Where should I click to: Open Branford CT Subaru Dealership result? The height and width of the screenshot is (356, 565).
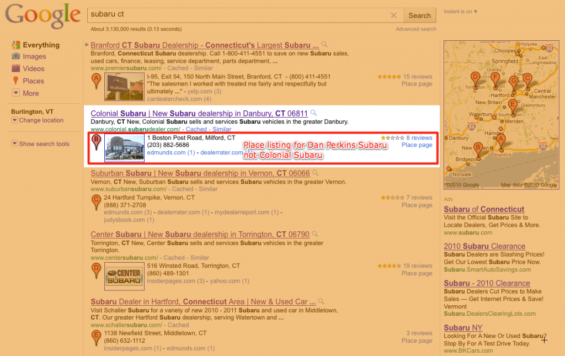pos(205,45)
